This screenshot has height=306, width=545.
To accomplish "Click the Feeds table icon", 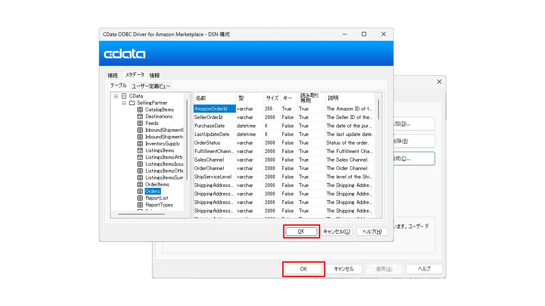I will tap(141, 123).
